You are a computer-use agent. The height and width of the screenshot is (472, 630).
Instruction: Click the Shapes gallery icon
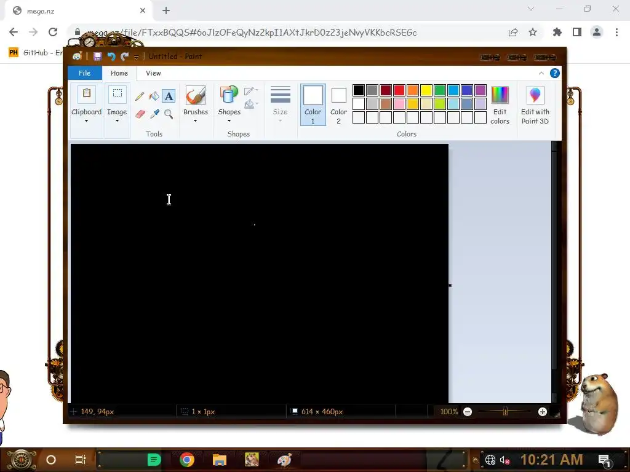[229, 95]
